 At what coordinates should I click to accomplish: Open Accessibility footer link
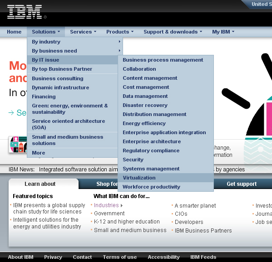coord(163,257)
